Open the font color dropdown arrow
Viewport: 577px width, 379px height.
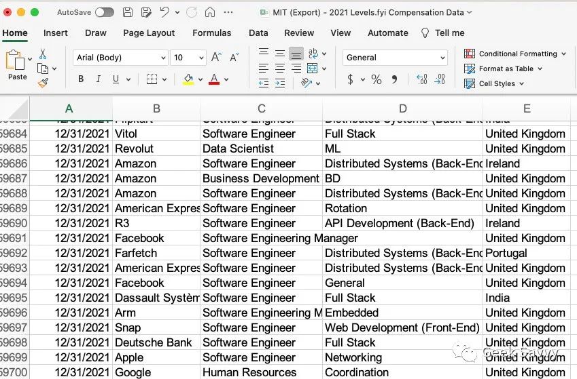226,79
